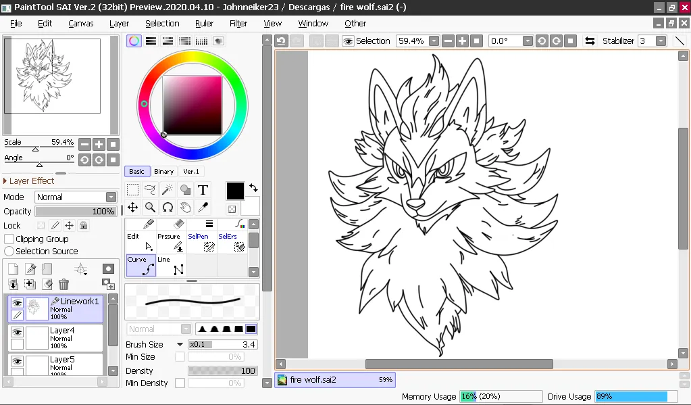Viewport: 691px width, 405px height.
Task: Adjust the Density slider bar
Action: 222,371
